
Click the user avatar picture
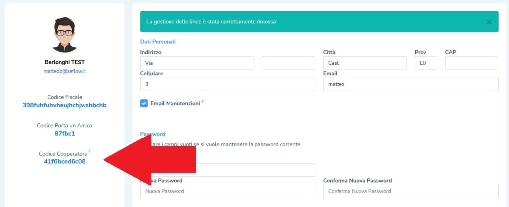click(x=65, y=35)
